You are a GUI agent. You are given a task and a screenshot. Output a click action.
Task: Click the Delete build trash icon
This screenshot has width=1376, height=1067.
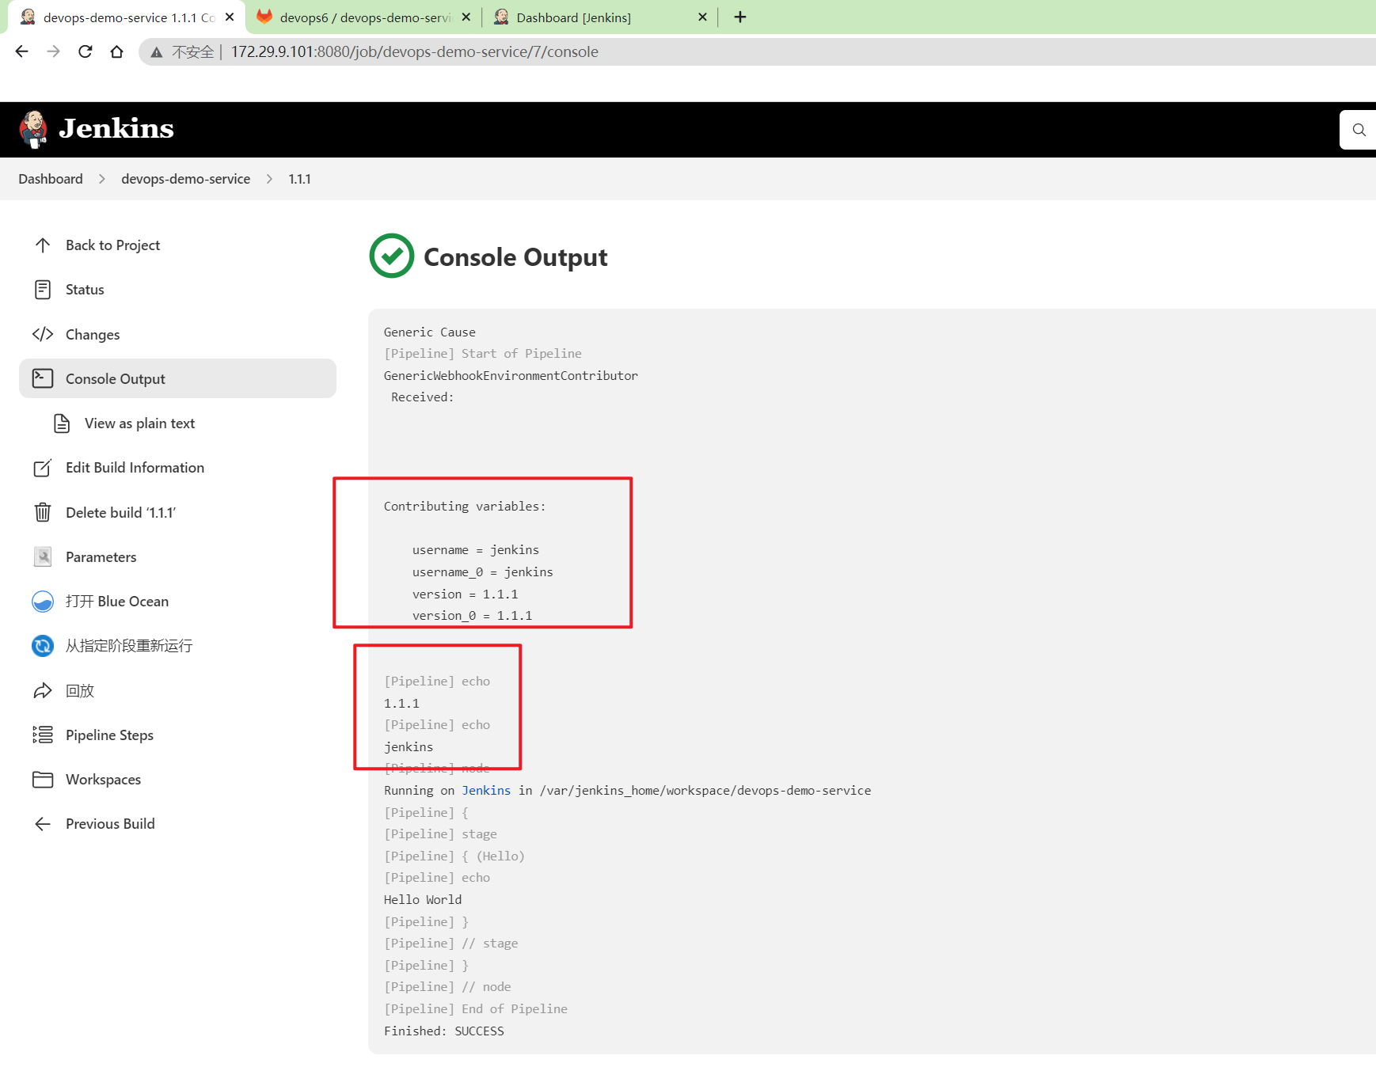click(x=43, y=512)
